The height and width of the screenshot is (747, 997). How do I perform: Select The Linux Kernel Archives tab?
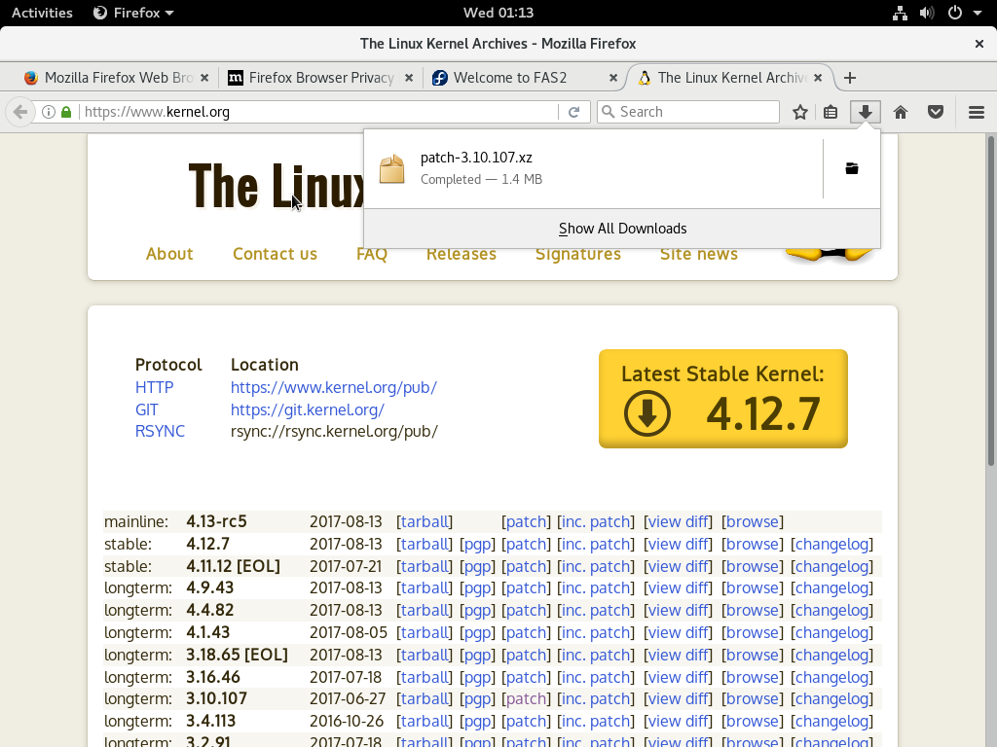pyautogui.click(x=728, y=78)
